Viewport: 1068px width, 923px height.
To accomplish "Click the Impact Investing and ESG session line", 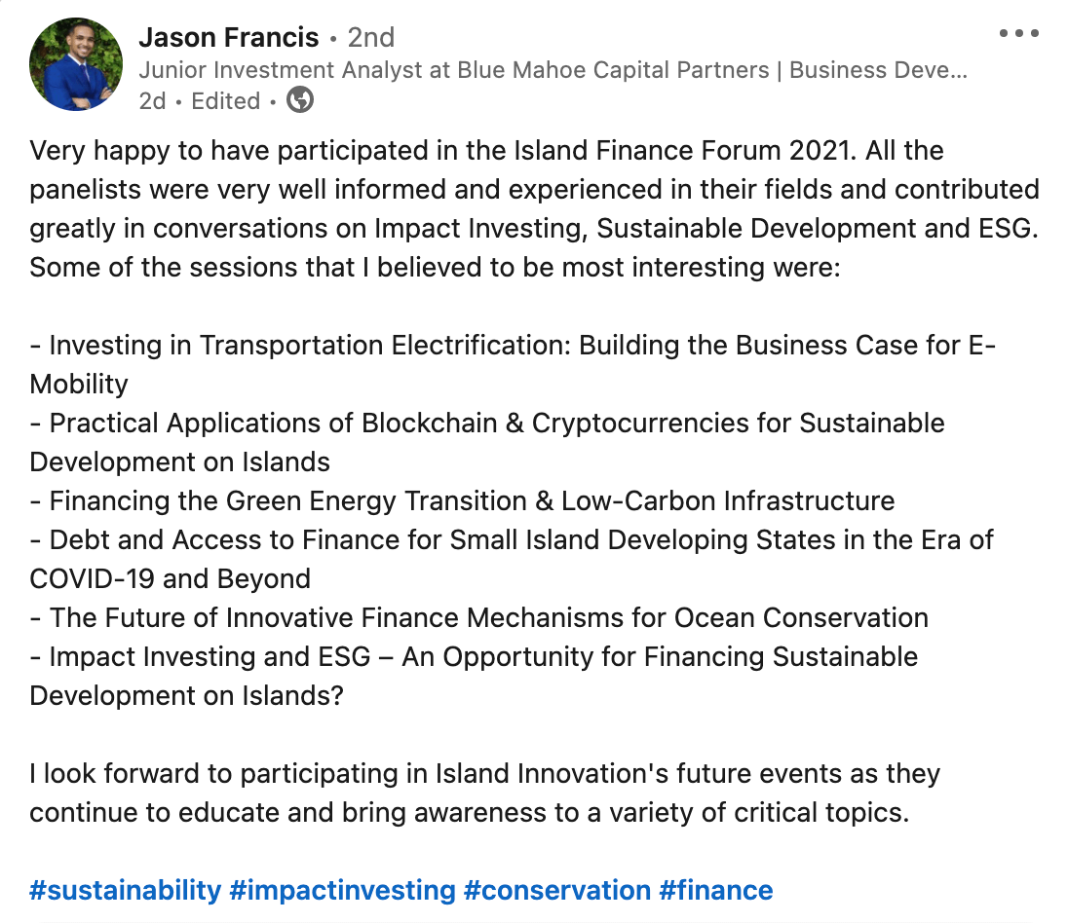I will point(474,676).
